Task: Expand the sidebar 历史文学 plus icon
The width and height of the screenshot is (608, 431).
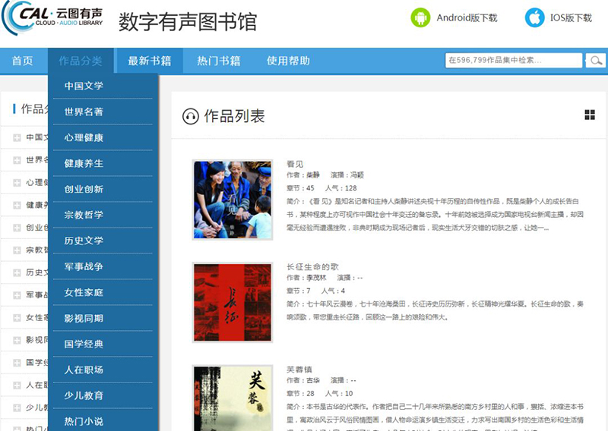Action: (x=17, y=272)
